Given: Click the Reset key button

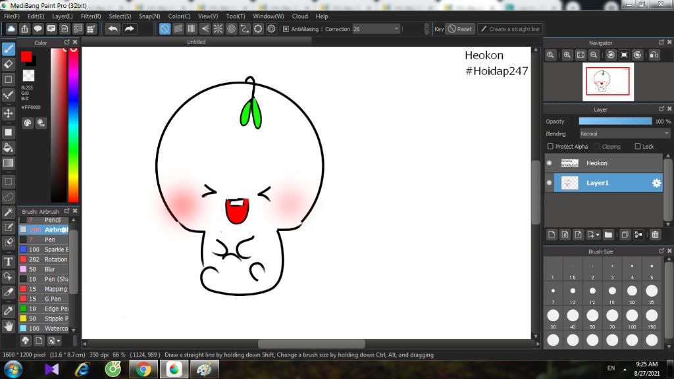Looking at the screenshot, I should pos(459,29).
